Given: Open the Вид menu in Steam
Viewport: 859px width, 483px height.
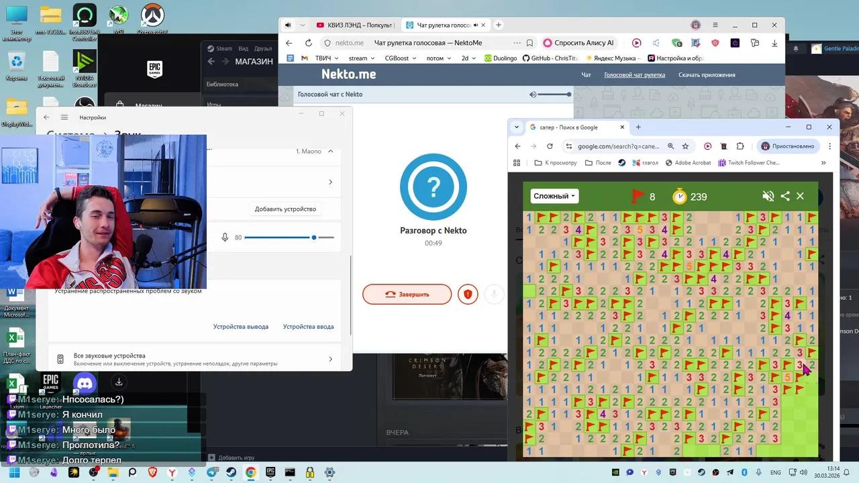Looking at the screenshot, I should (x=243, y=48).
